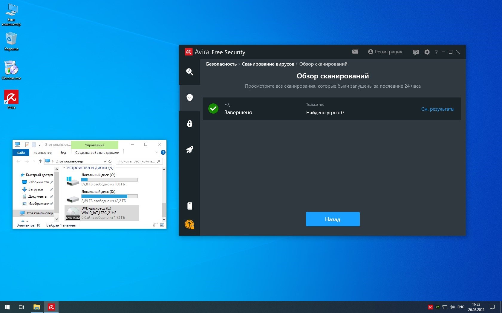Open the Файл tab in Explorer
The height and width of the screenshot is (313, 502).
[x=21, y=153]
